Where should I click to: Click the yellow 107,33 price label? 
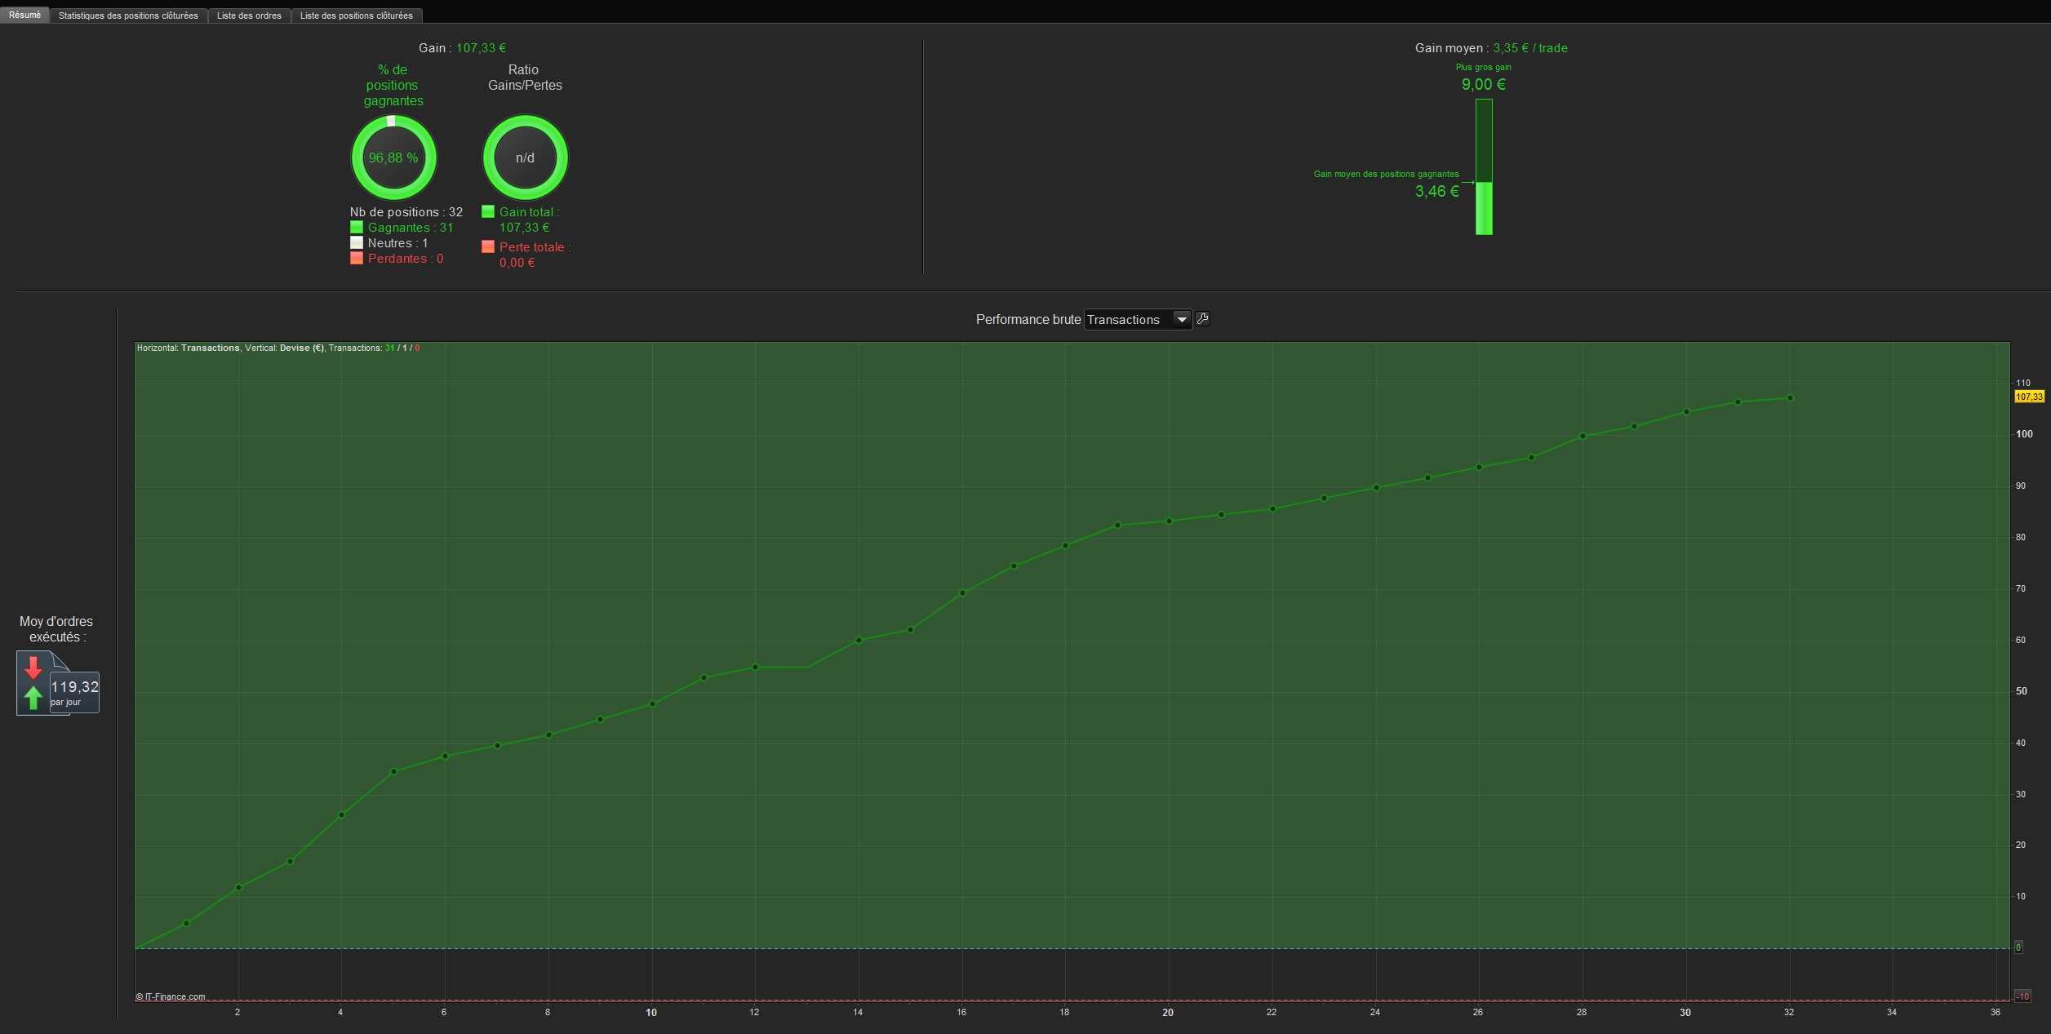[x=2029, y=397]
